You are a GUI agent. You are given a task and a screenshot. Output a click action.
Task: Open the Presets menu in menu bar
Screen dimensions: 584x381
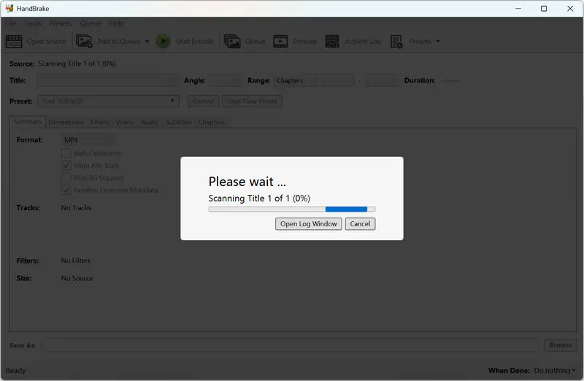coord(61,23)
